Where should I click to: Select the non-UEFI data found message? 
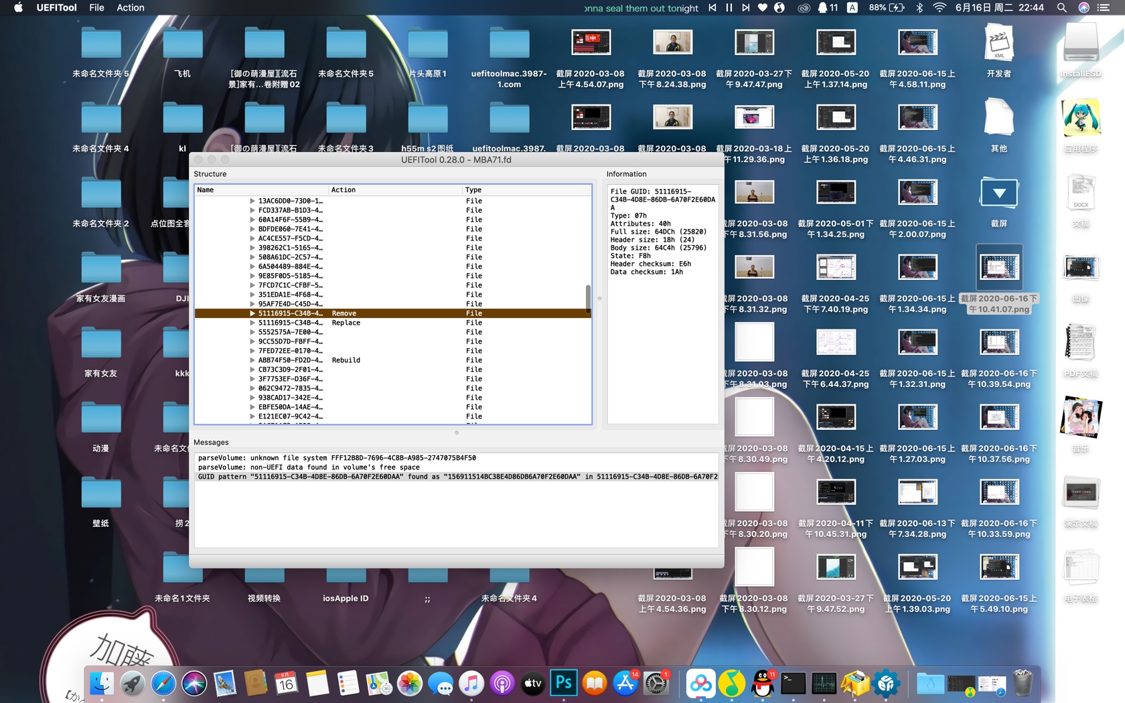pos(457,467)
